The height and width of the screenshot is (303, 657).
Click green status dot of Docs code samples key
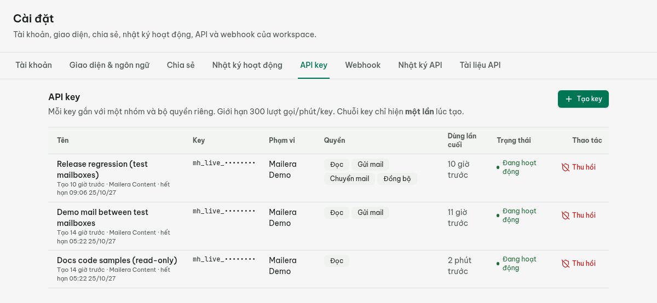[x=498, y=264]
